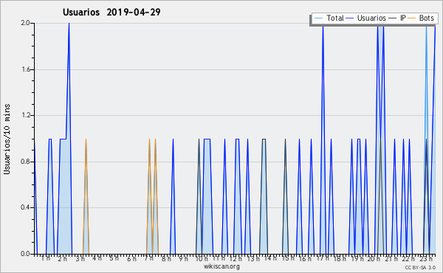Click the orange Bots spike near 3 h
The width and height of the screenshot is (443, 273).
86,196
